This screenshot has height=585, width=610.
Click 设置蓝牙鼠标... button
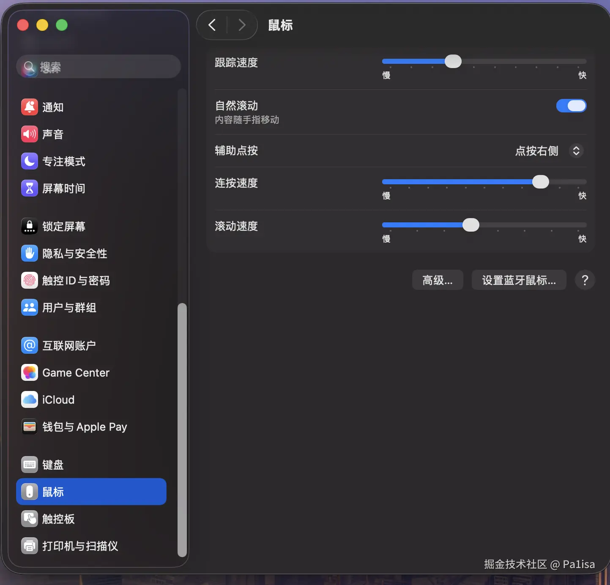coord(519,280)
